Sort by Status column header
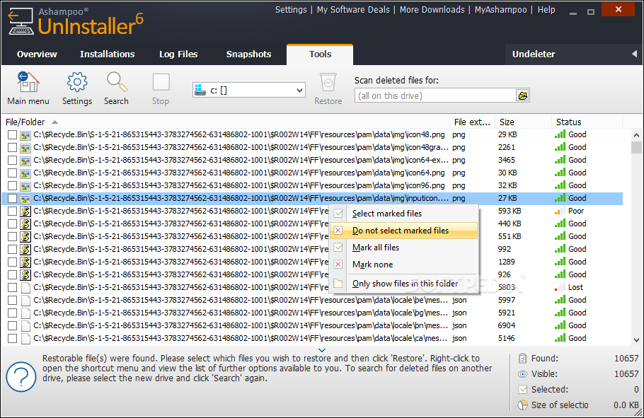Image resolution: width=644 pixels, height=418 pixels. pos(587,122)
